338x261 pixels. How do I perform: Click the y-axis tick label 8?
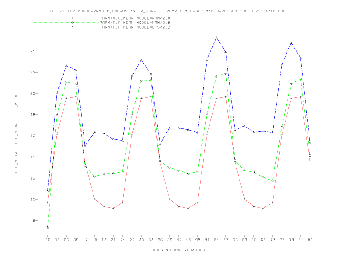pyautogui.click(x=34, y=221)
